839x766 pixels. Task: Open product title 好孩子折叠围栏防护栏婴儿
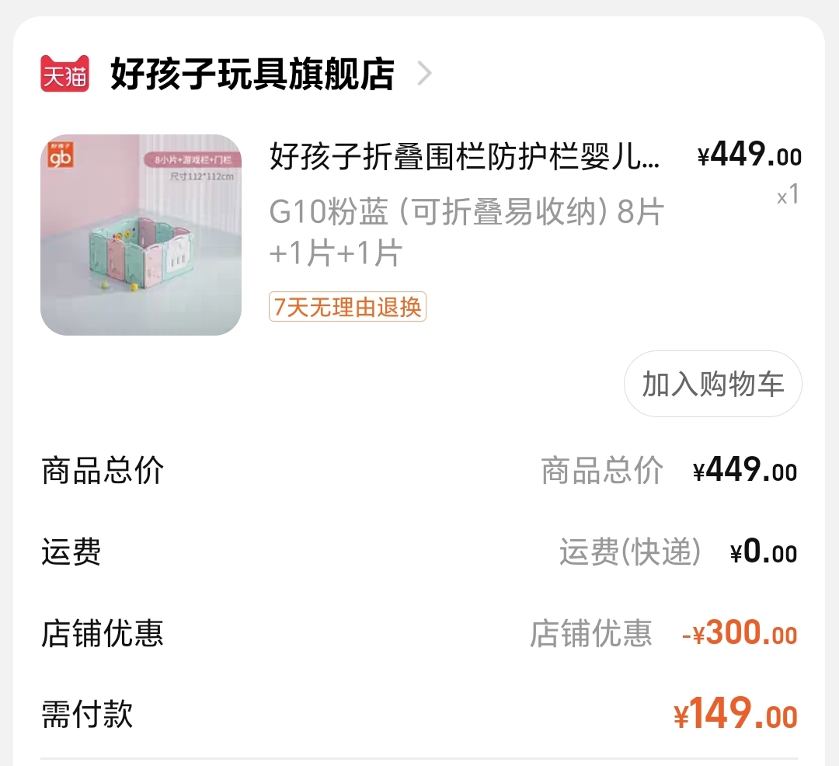click(x=465, y=157)
